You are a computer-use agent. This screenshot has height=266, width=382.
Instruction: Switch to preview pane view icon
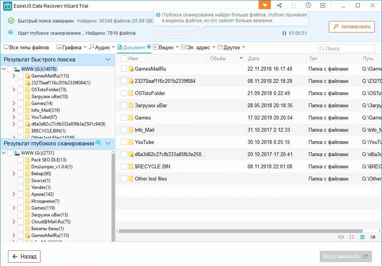pyautogui.click(x=373, y=237)
